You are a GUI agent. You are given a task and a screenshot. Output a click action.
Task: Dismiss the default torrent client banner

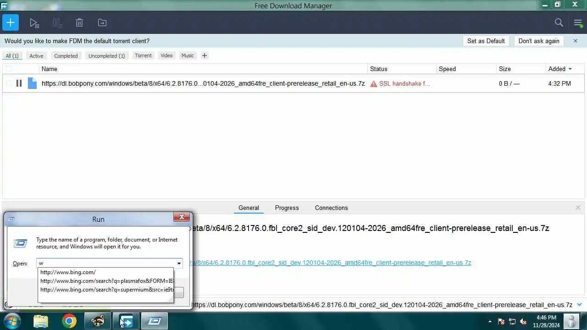coord(576,41)
